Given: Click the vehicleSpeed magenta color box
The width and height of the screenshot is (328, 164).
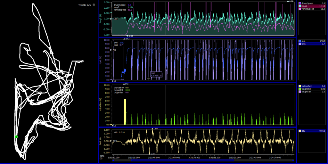Looking at the screenshot, I should tap(299, 9).
